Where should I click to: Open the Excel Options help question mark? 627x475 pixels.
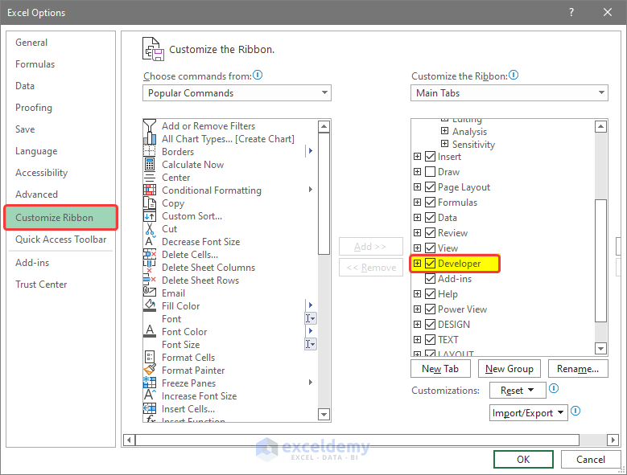tap(571, 12)
